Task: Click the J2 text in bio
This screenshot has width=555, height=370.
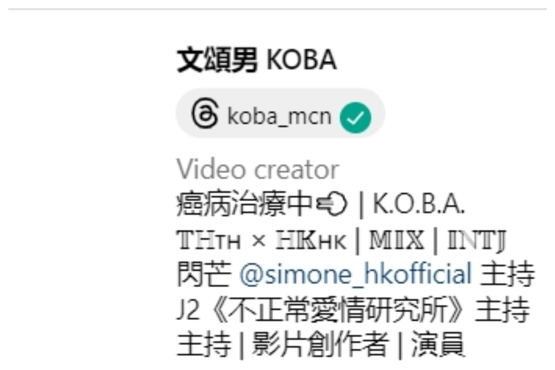Action: click(189, 310)
